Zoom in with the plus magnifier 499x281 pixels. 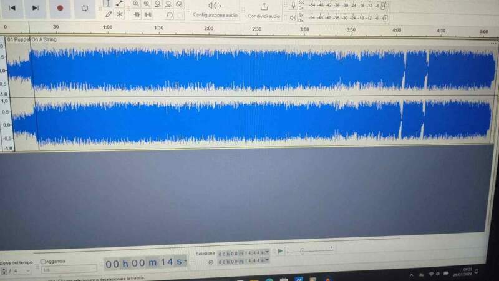tap(136, 4)
